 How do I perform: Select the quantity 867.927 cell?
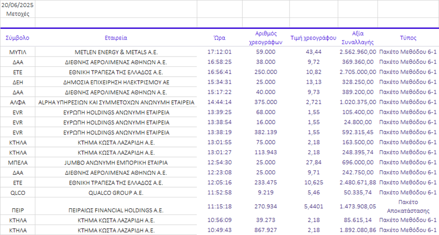coord(265,230)
